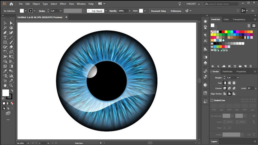This screenshot has height=145, width=258.
Task: Delete swatch using the trash icon
Action: point(250,66)
